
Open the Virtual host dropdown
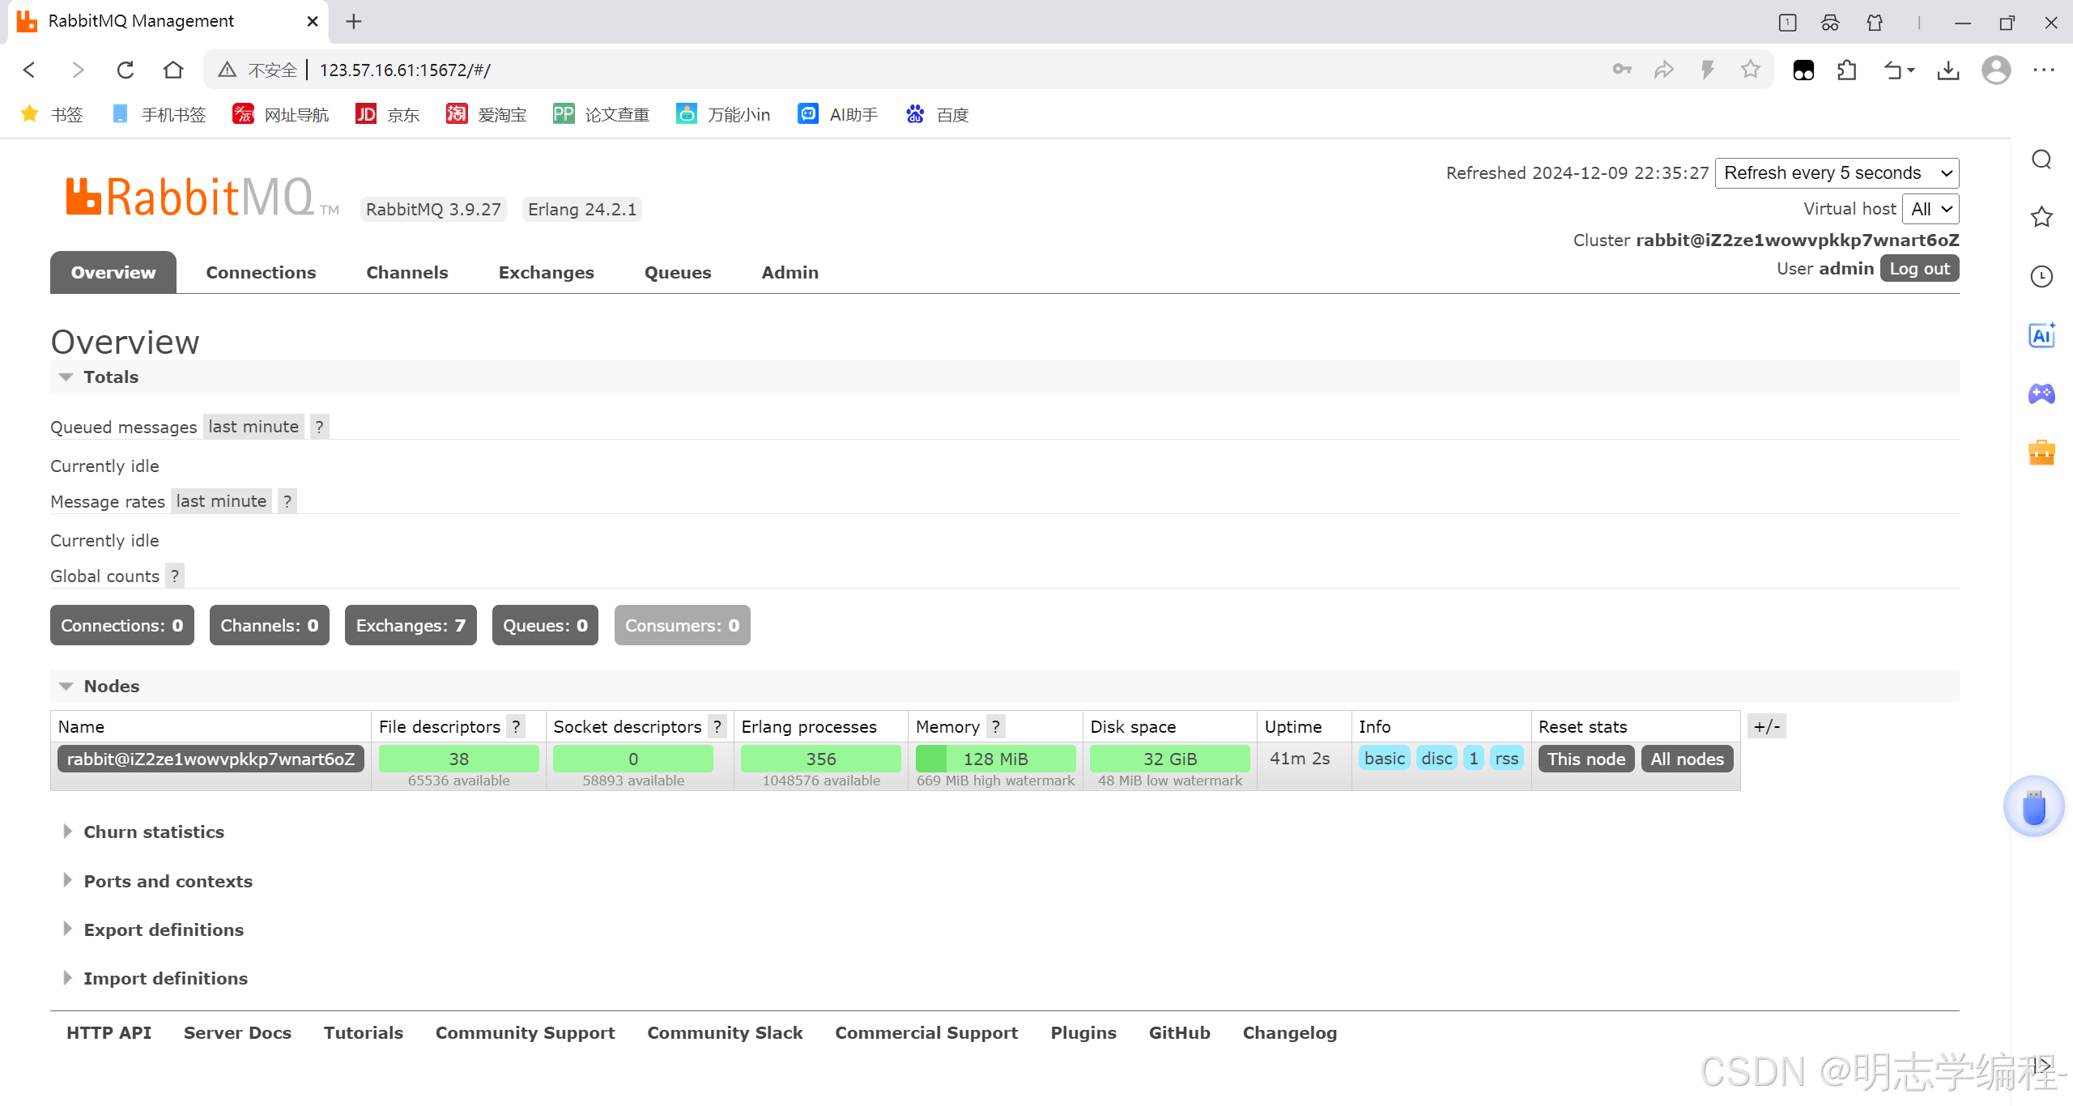(1930, 209)
